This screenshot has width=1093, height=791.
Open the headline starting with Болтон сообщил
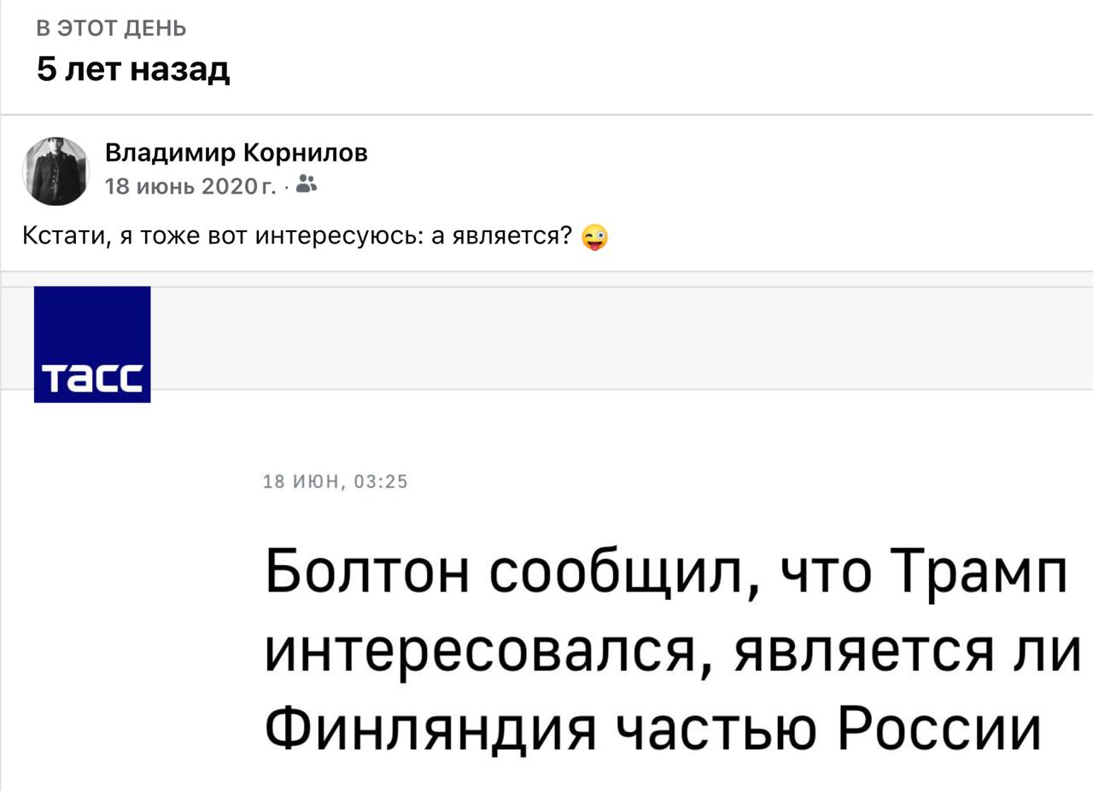666,649
